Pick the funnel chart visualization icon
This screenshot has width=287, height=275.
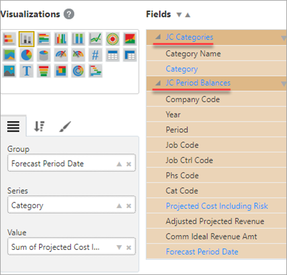point(44,71)
